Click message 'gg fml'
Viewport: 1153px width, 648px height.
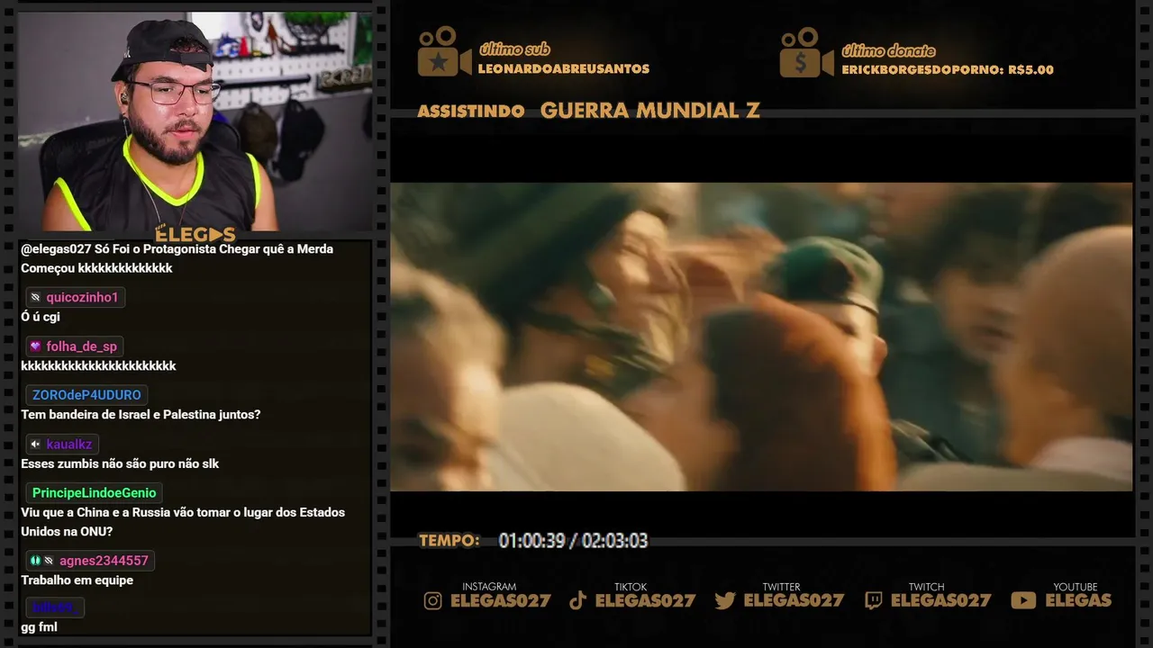pyautogui.click(x=40, y=626)
